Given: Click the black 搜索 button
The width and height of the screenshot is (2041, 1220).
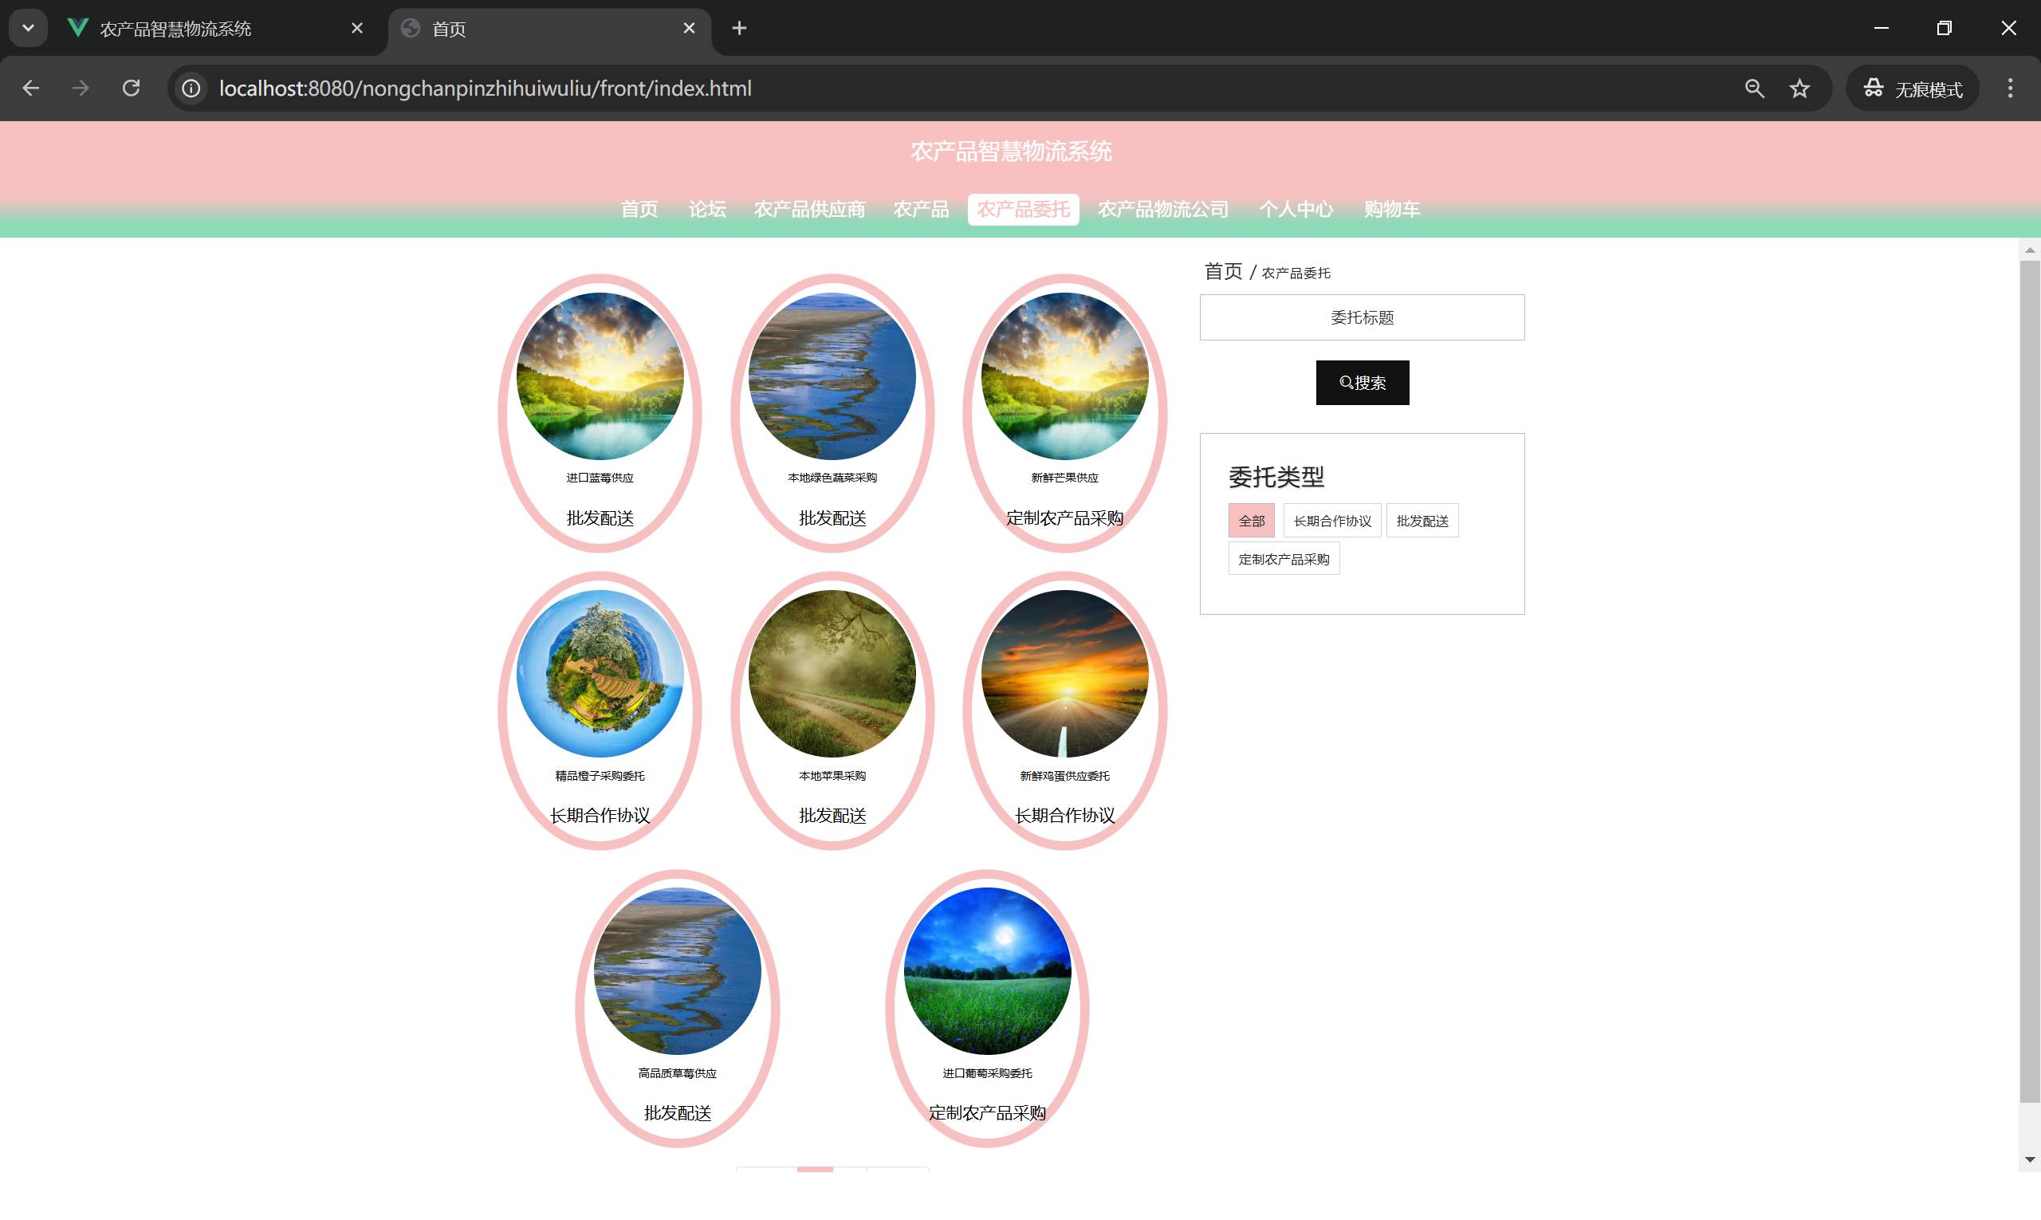Looking at the screenshot, I should (x=1362, y=382).
